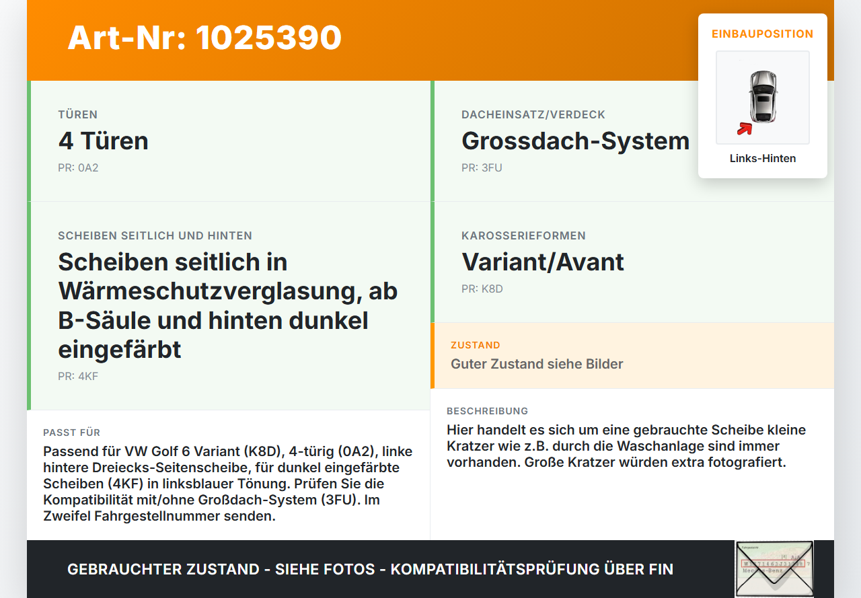861x598 pixels.
Task: Click the Art-Nr: 1025390 heading
Action: point(204,38)
